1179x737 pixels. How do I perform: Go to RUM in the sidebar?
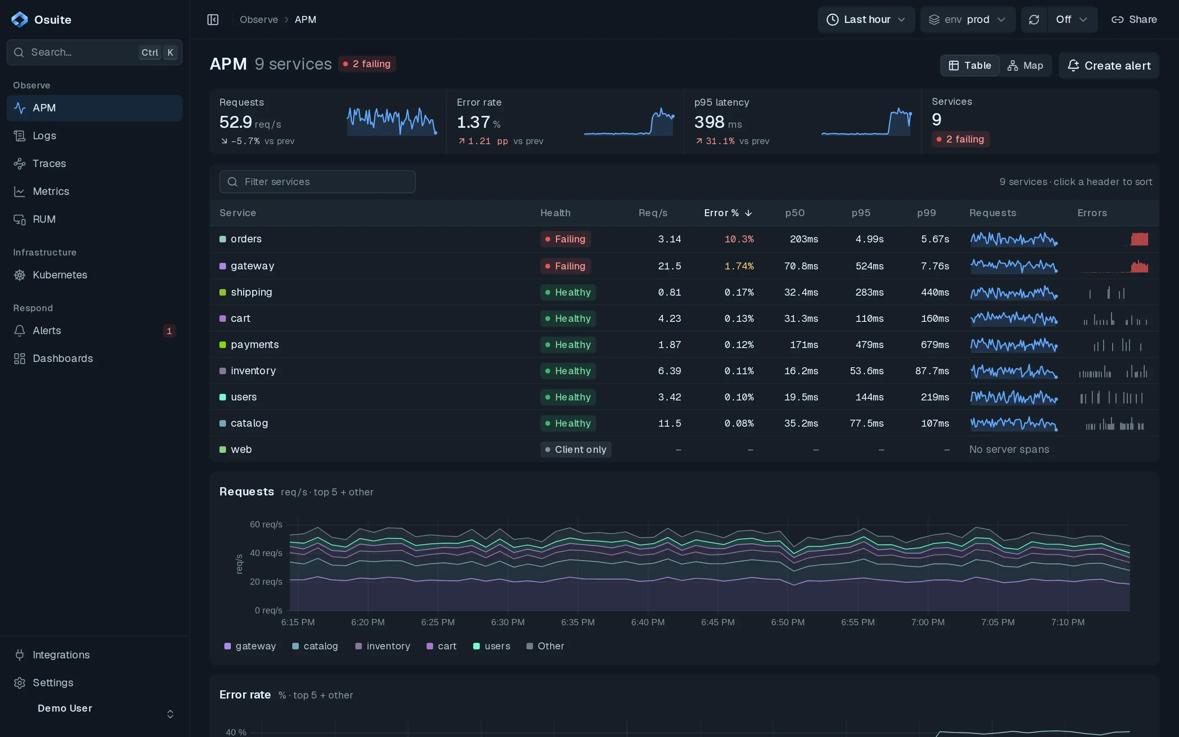95,219
